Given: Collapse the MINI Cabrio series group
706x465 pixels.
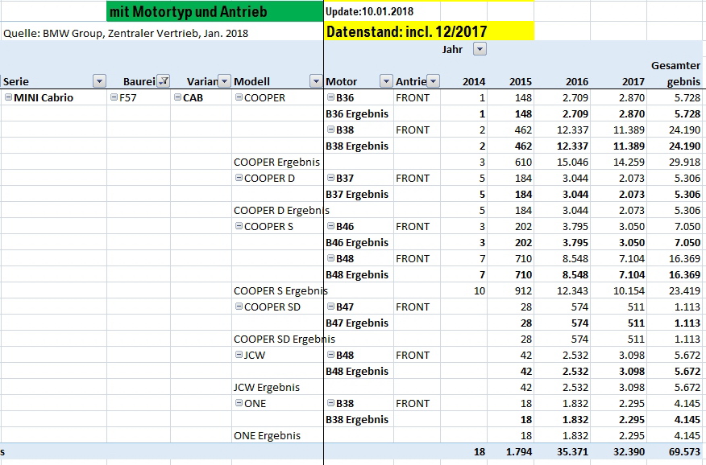Looking at the screenshot, I should click(x=8, y=97).
